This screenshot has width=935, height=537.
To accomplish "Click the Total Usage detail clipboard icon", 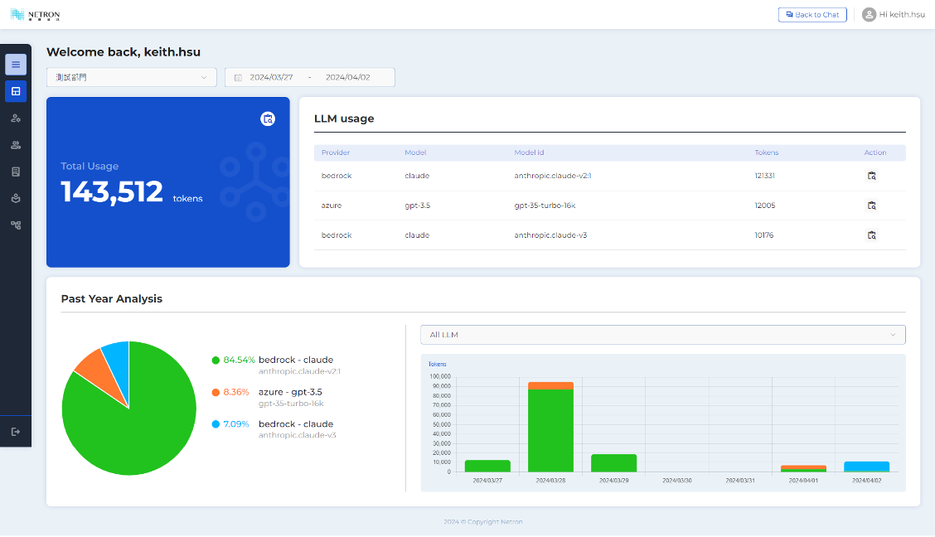I will 267,119.
